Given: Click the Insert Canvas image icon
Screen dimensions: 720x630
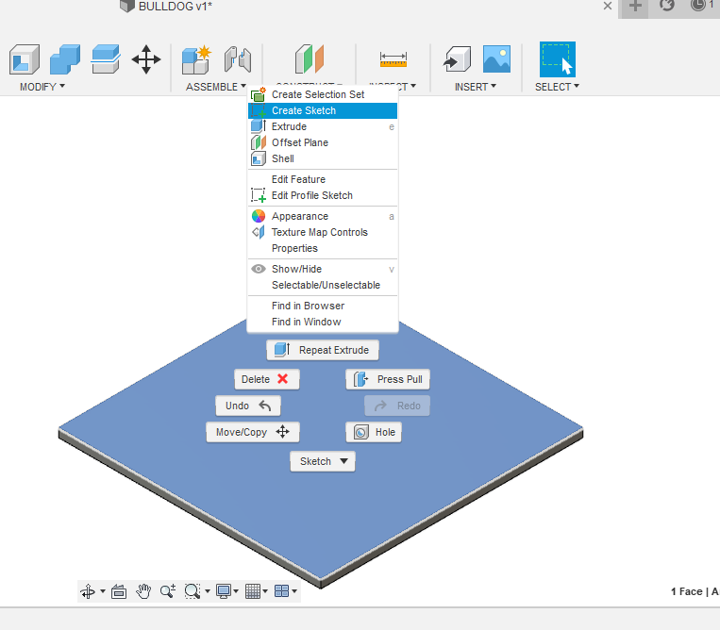Looking at the screenshot, I should tap(497, 58).
